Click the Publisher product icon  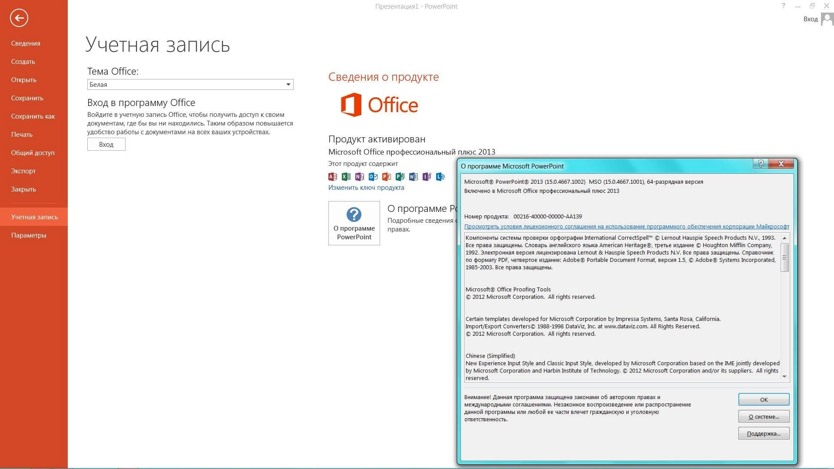[400, 176]
